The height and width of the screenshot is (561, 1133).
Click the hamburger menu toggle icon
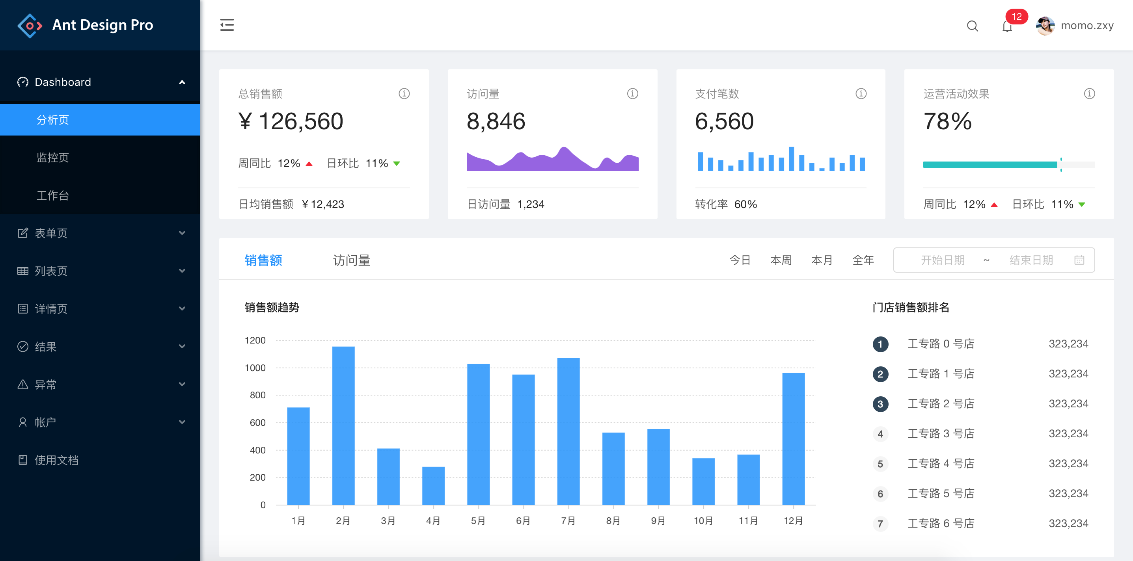(x=227, y=24)
